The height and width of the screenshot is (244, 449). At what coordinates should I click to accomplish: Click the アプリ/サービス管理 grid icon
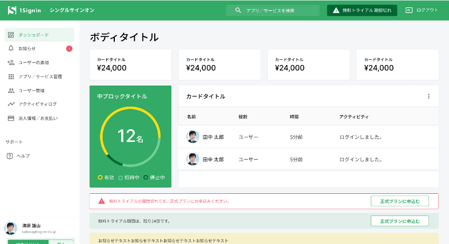coord(11,76)
